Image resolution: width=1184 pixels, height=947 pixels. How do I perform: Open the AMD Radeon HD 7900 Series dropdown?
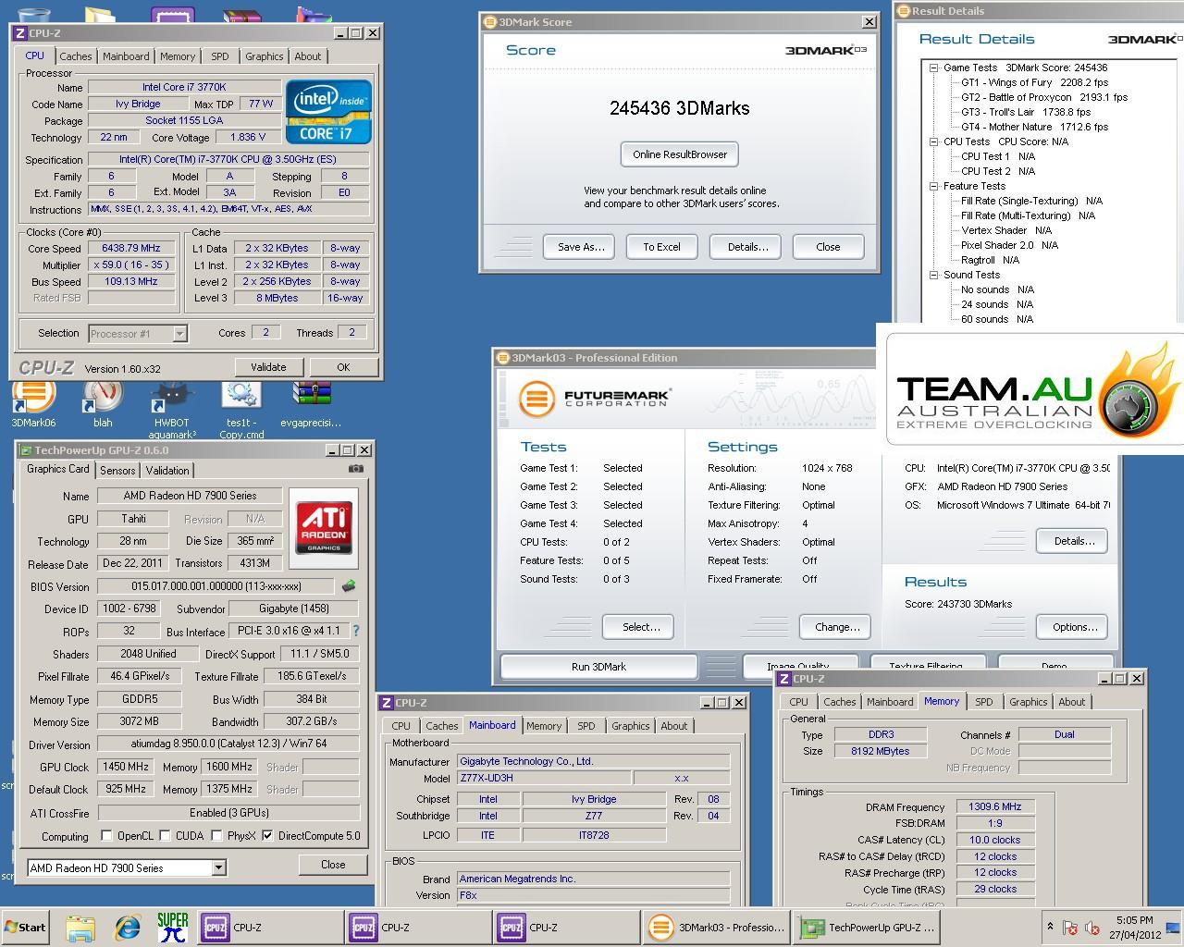click(x=127, y=867)
